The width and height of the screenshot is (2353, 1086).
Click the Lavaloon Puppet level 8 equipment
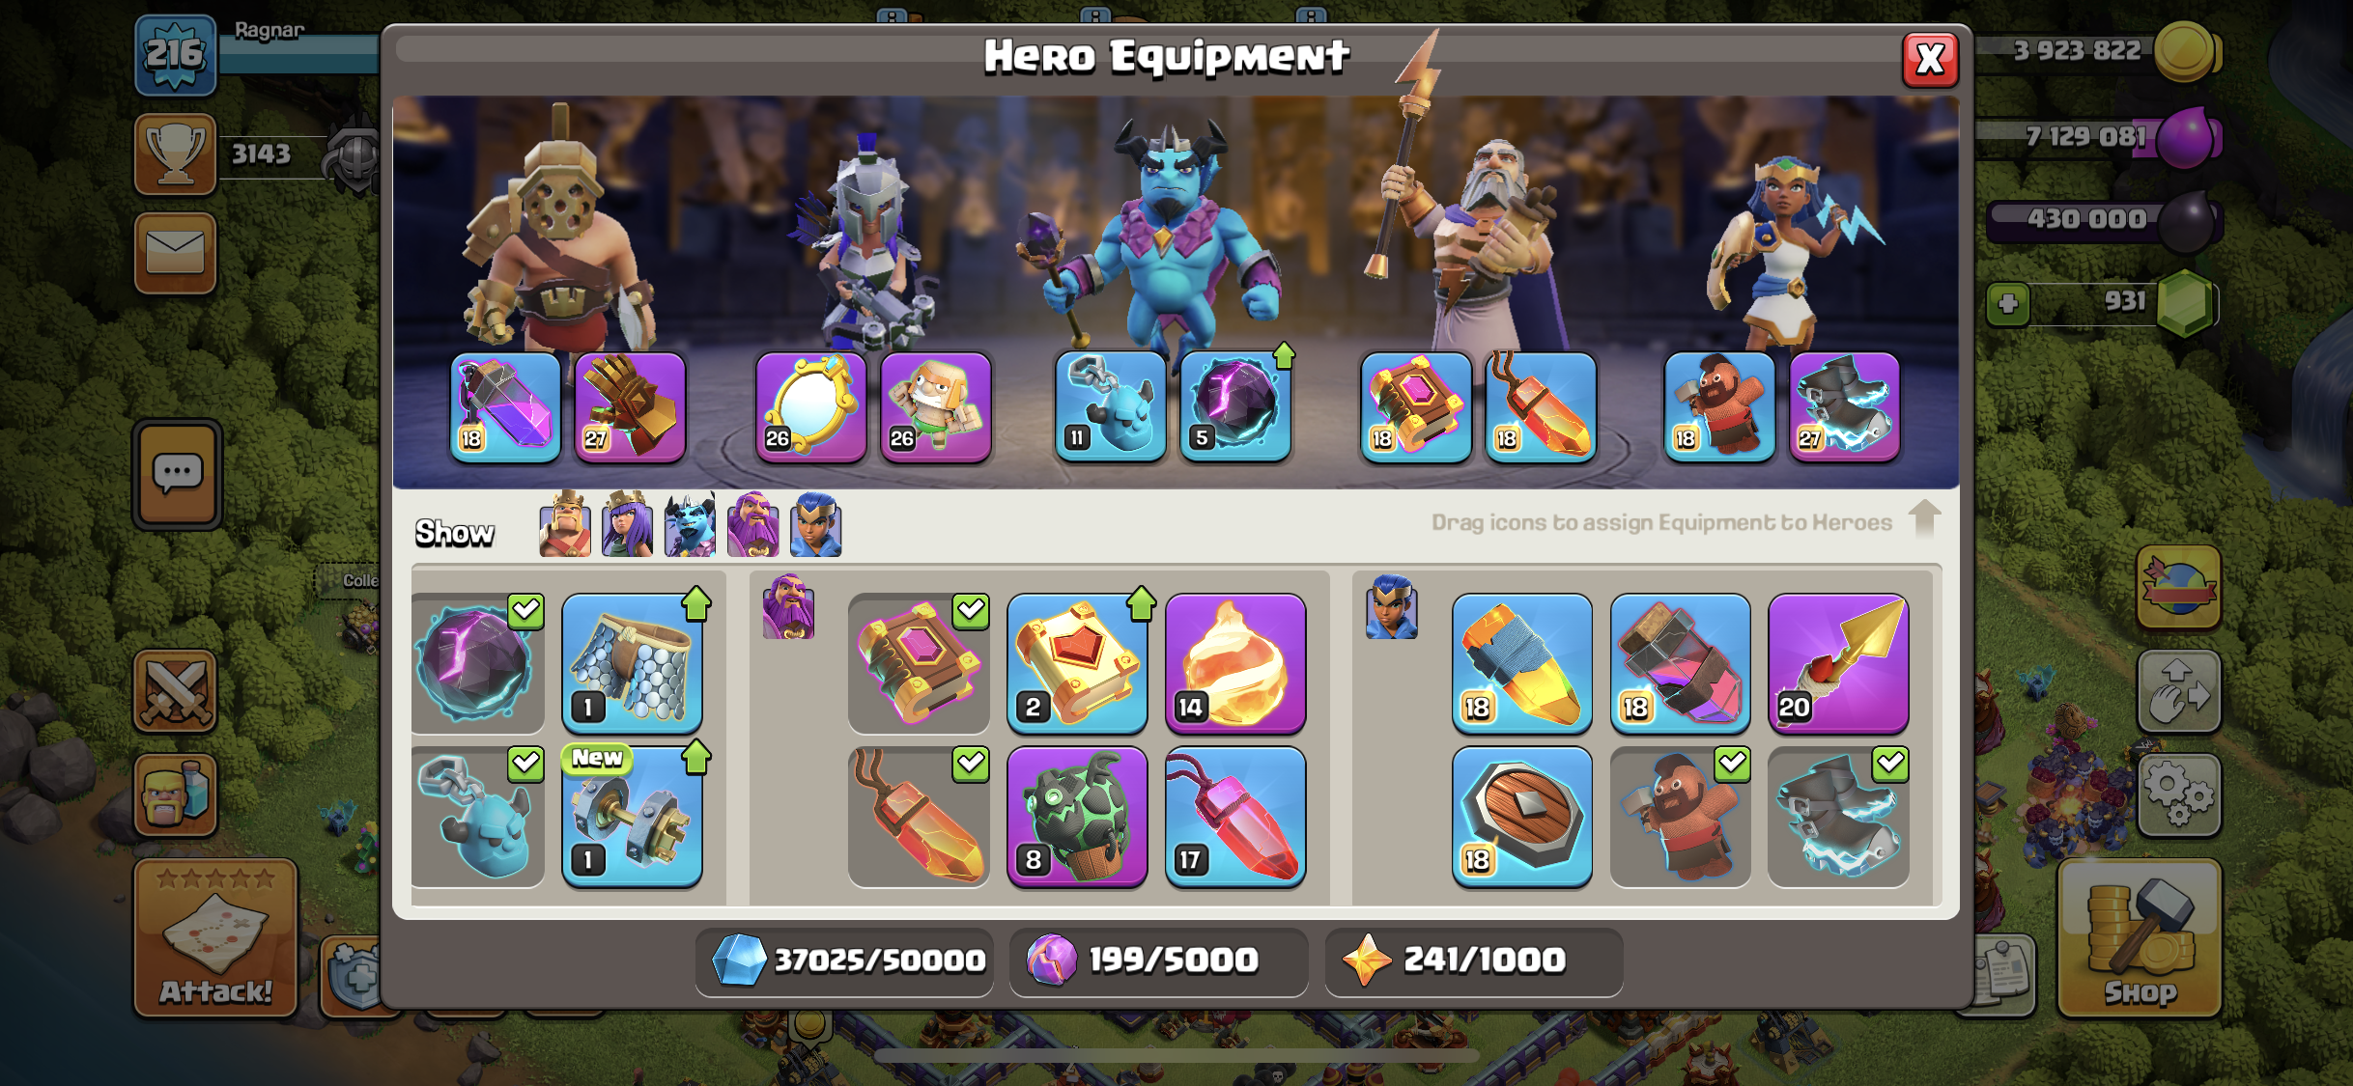1077,817
